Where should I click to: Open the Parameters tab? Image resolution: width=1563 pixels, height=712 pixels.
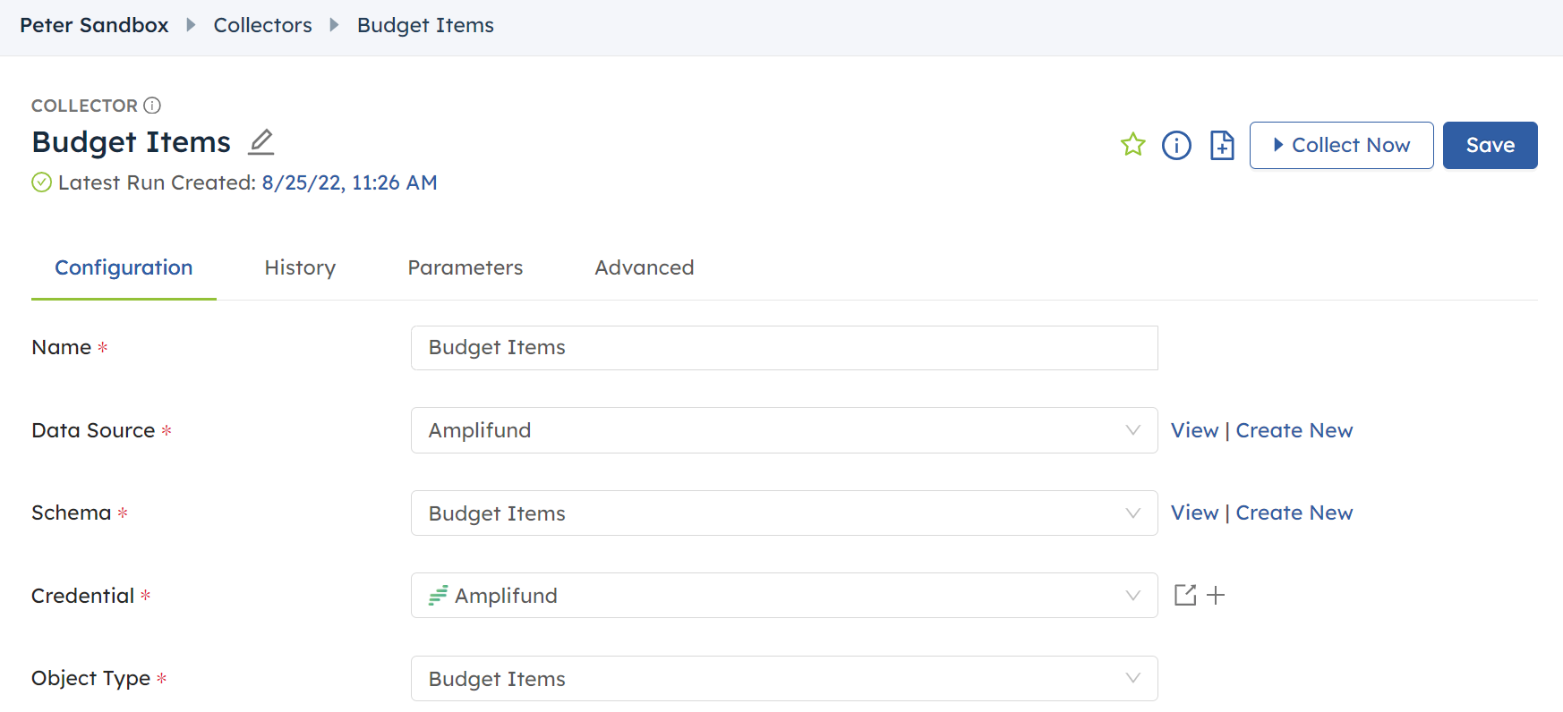pyautogui.click(x=465, y=268)
